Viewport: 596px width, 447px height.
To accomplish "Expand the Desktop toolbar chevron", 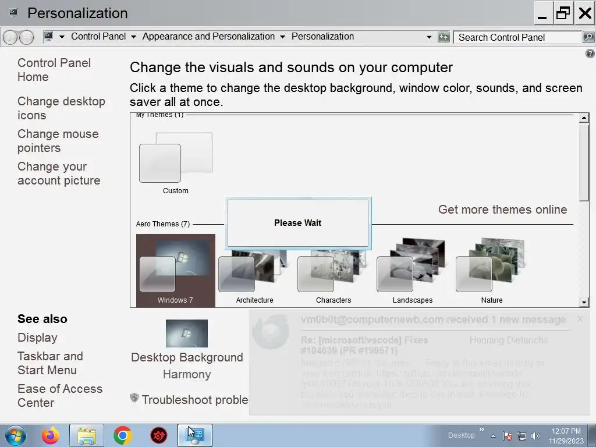I will (x=481, y=430).
